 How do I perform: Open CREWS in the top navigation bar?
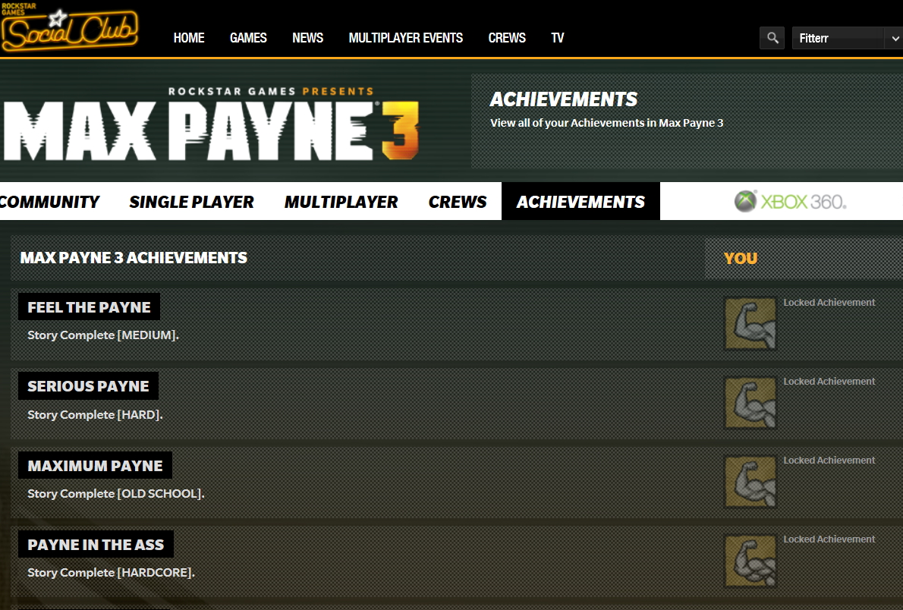coord(507,38)
